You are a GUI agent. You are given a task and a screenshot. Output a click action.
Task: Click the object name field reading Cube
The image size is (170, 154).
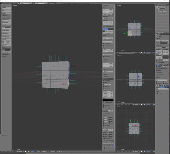click(x=109, y=72)
